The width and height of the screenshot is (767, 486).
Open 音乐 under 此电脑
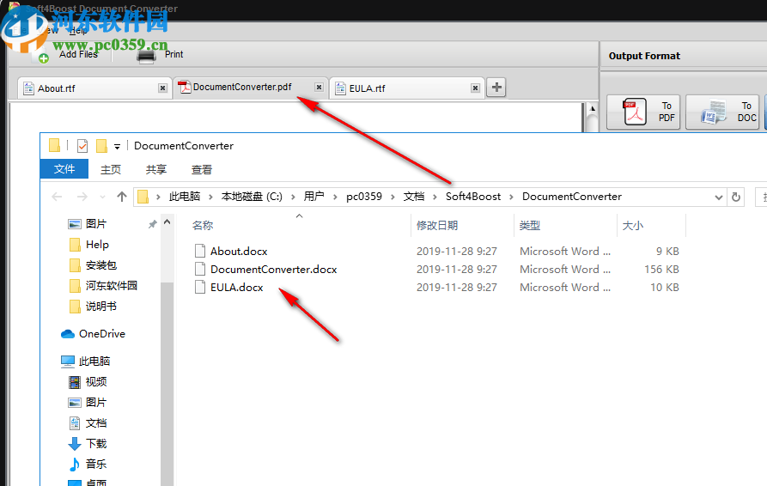pyautogui.click(x=96, y=464)
